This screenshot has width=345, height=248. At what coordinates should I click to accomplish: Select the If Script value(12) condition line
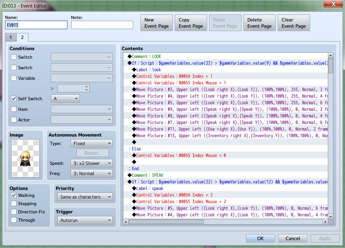coord(226,182)
